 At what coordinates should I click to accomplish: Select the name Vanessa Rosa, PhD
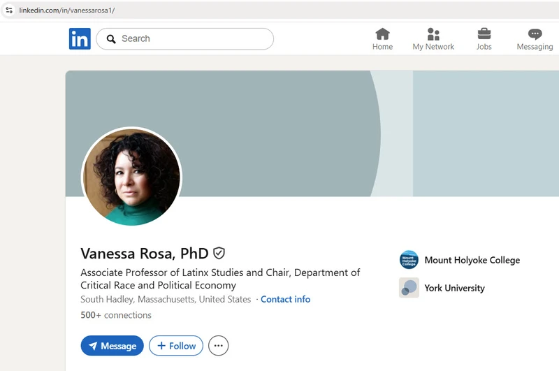point(145,254)
